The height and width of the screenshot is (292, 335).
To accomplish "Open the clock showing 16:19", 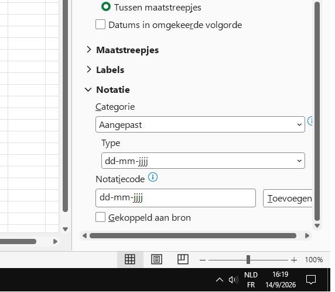I will tap(281, 280).
